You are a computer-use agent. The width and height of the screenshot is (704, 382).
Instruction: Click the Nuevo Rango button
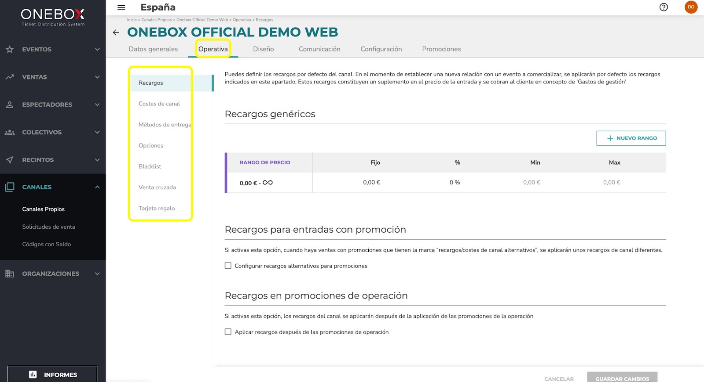(631, 138)
